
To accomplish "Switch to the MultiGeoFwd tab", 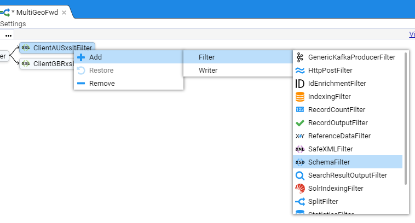I will click(35, 12).
